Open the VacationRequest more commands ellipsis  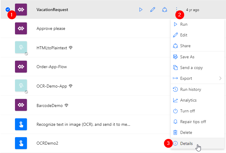point(177,10)
